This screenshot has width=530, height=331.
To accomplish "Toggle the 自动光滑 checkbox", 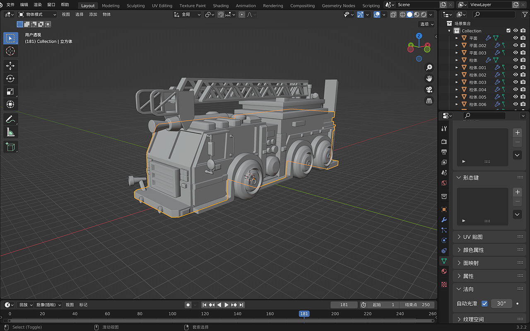I will click(484, 304).
